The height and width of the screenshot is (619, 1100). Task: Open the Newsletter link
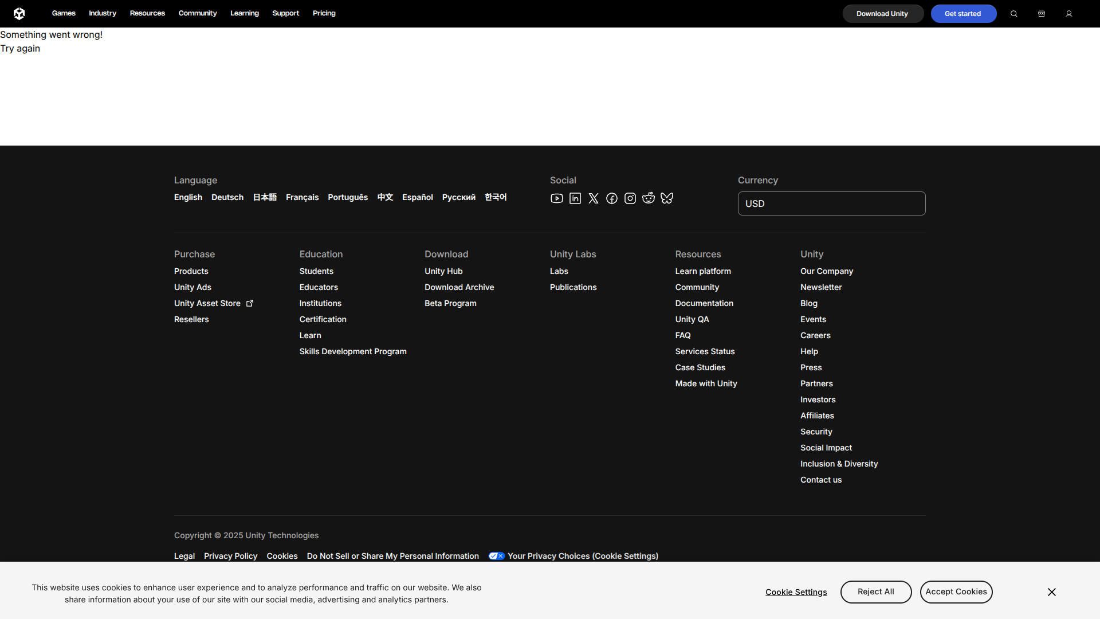point(821,287)
